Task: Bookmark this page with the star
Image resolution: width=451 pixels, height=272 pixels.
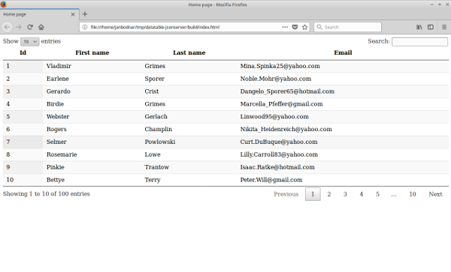Action: [305, 27]
